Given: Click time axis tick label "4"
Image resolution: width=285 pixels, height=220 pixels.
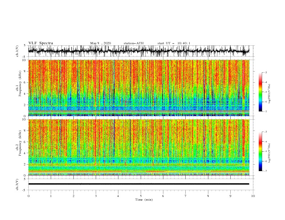Looking at the screenshot, I should tap(118, 196).
